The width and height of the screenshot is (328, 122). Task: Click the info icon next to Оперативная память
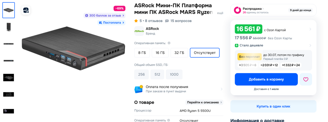click(x=169, y=43)
